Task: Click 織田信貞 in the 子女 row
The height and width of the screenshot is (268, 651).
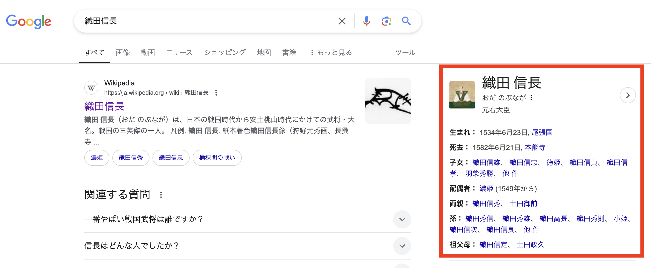Action: tap(584, 163)
